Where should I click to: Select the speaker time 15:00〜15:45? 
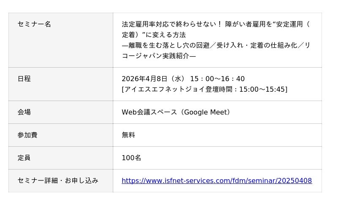[262, 90]
